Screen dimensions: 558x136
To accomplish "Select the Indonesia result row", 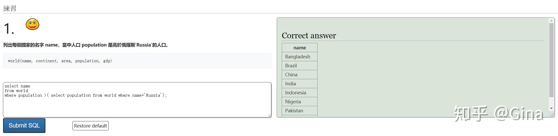I will tap(300, 93).
